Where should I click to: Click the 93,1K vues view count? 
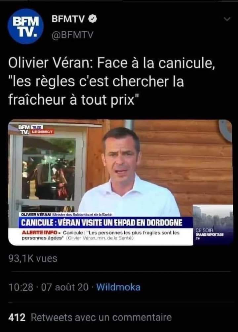33,259
